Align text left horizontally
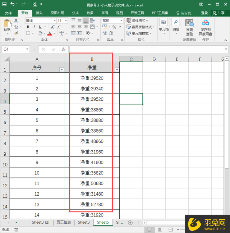The width and height of the screenshot is (230, 233). [73, 27]
